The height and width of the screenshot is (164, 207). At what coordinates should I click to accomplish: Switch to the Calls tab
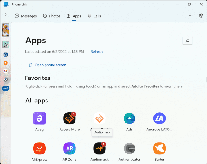tap(94, 16)
